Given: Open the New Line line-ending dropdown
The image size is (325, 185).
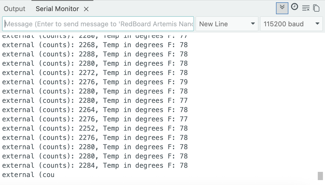Looking at the screenshot, I should coord(227,24).
